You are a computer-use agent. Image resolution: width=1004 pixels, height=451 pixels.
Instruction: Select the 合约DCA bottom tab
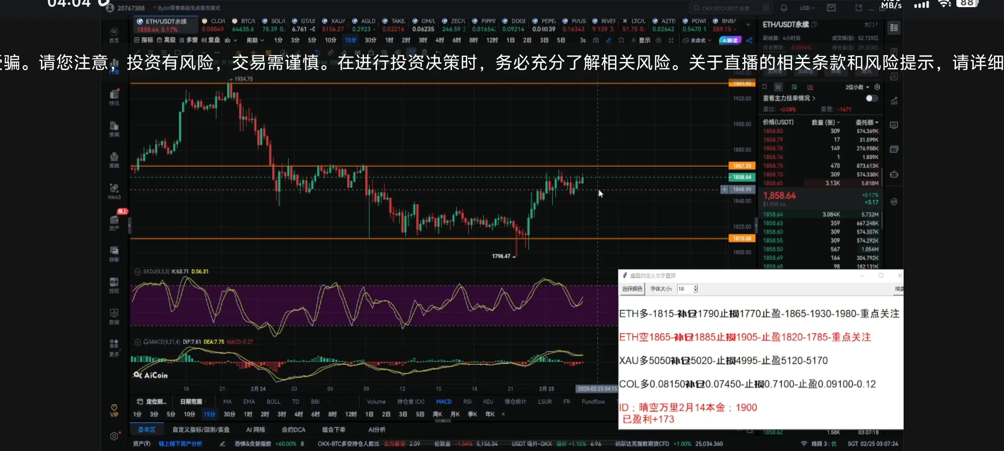[293, 430]
